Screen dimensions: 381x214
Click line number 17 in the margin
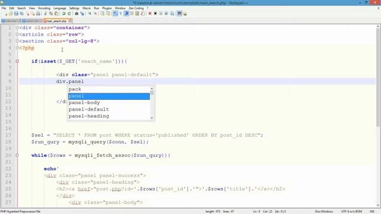click(x=8, y=135)
